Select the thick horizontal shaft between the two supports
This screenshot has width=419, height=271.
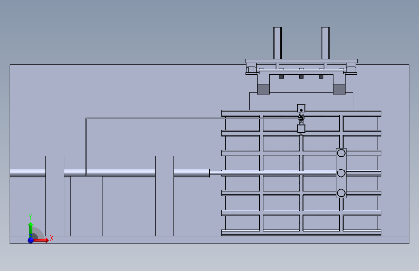click(110, 173)
